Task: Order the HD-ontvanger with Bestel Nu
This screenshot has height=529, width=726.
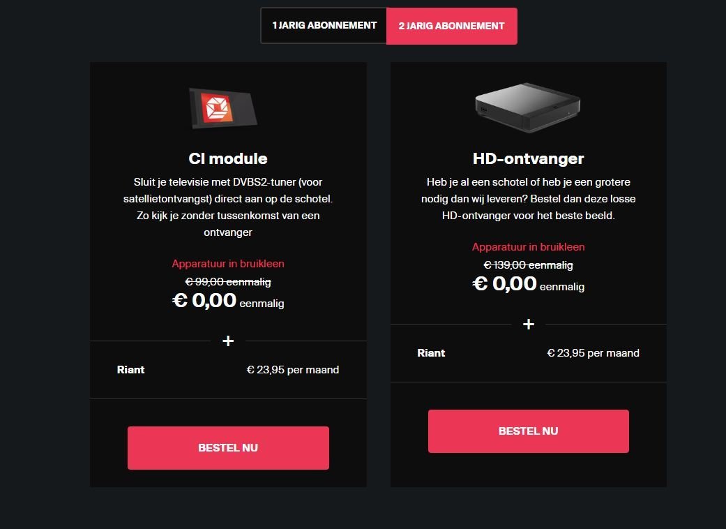Action: coord(528,431)
